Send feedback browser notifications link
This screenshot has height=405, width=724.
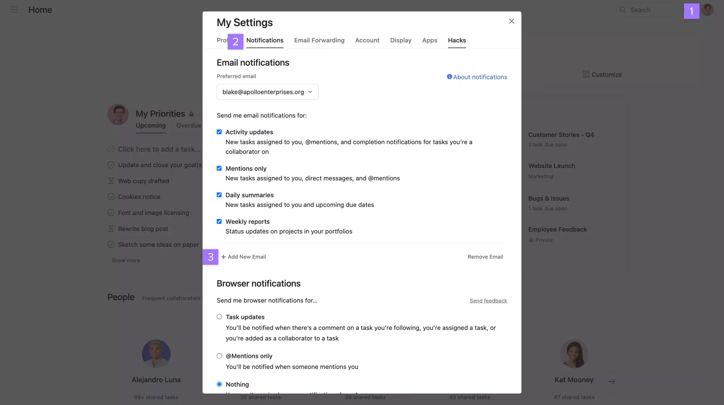coord(488,300)
